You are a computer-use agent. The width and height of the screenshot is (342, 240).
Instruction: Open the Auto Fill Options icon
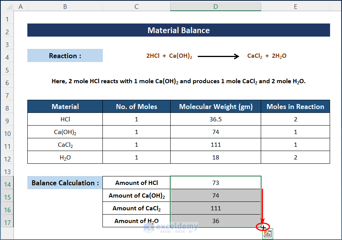[268, 234]
